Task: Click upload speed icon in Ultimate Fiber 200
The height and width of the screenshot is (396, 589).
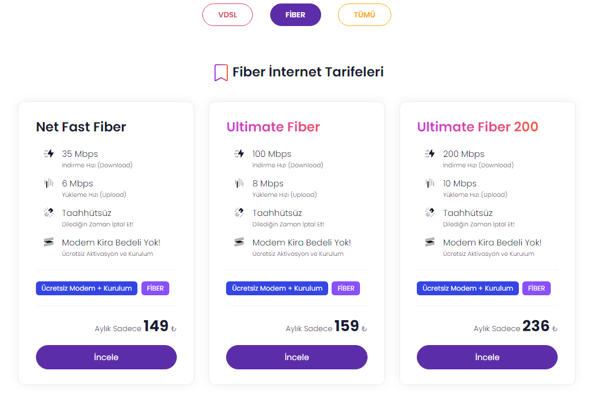Action: point(430,184)
